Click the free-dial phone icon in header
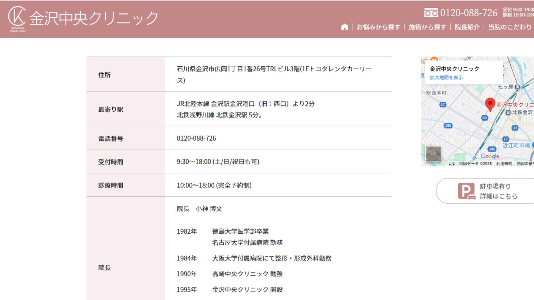The width and height of the screenshot is (534, 300). pos(431,13)
